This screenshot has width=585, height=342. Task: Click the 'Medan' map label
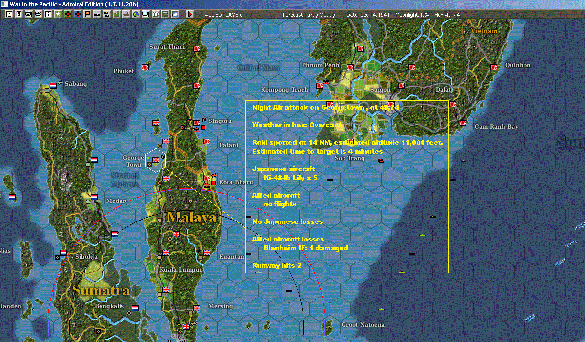pos(117,201)
